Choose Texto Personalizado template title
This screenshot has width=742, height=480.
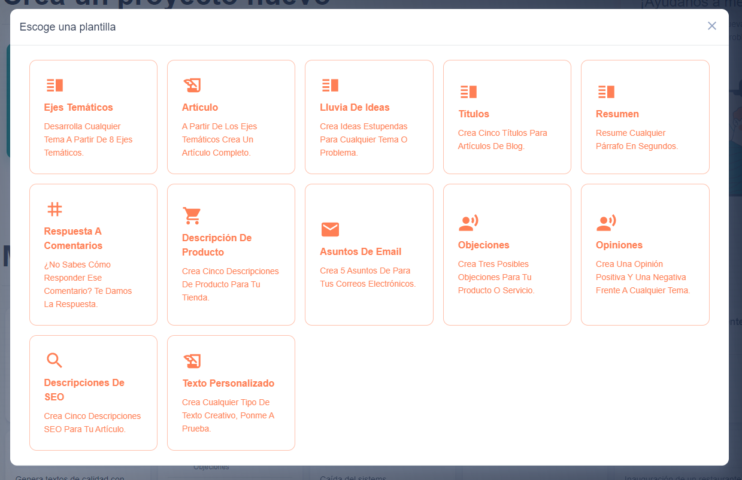coord(228,383)
